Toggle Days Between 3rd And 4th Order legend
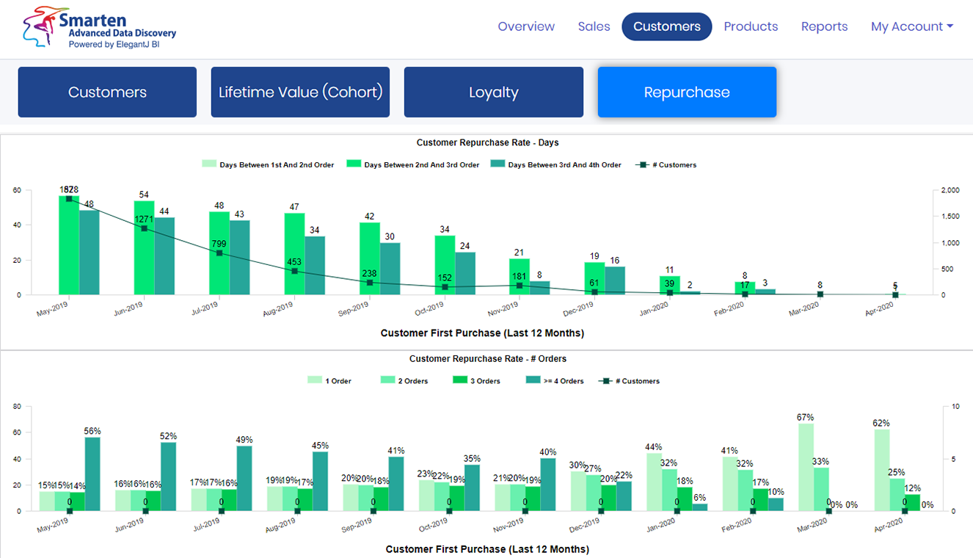The height and width of the screenshot is (558, 973). (555, 165)
